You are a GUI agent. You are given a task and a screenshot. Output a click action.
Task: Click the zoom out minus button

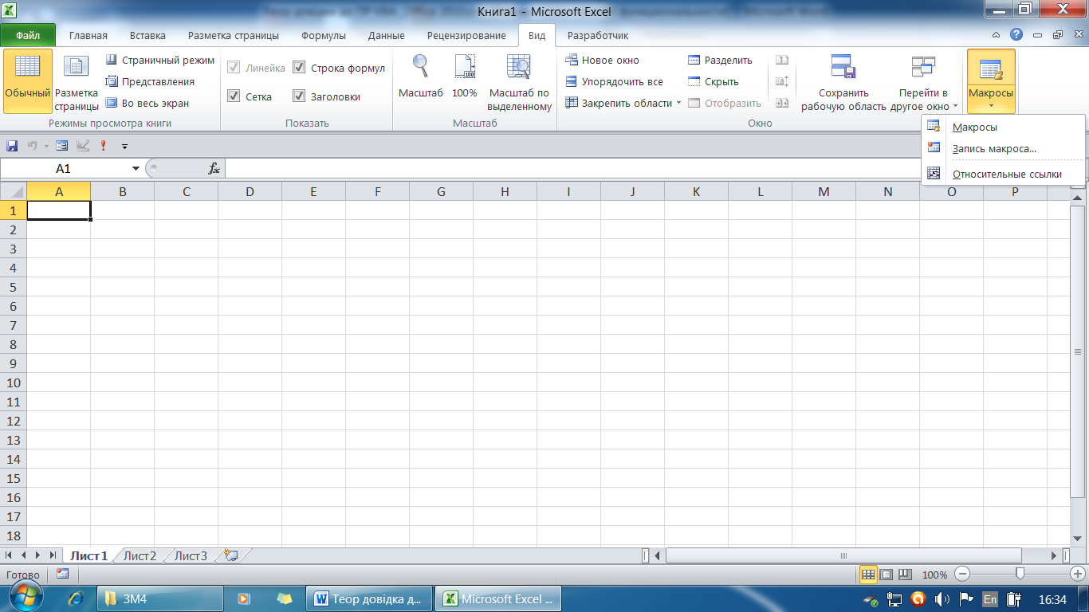(x=962, y=574)
